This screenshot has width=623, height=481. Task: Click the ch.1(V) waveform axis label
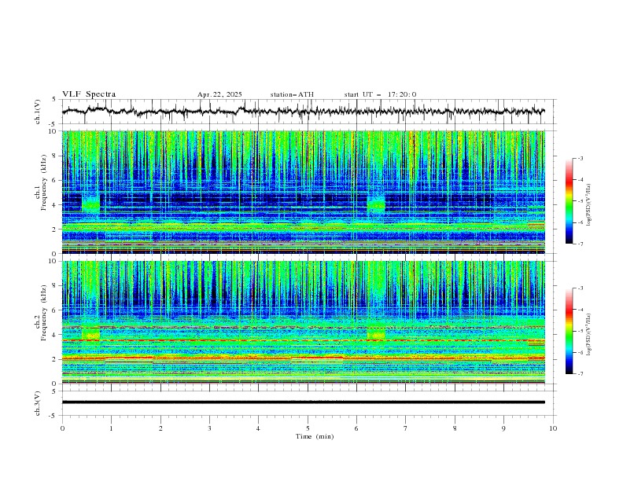tap(38, 112)
